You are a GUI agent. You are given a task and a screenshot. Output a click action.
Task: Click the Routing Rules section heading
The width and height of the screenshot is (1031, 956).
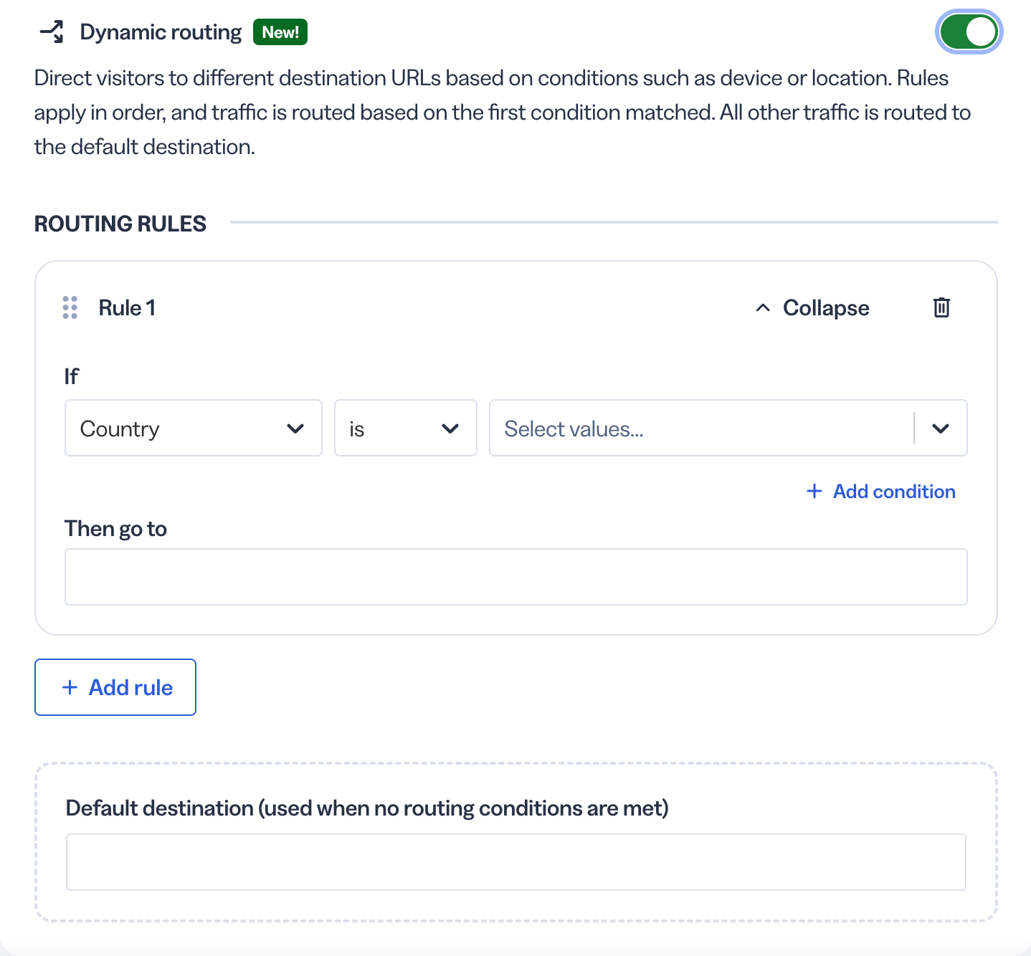[x=120, y=224]
